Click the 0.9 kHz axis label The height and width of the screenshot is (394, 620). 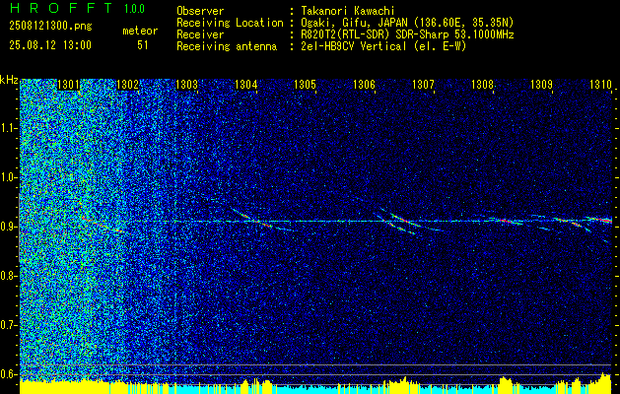8,227
